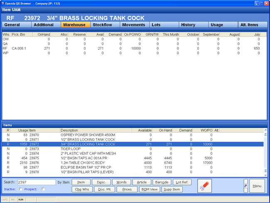Click the Usage column header in Items

pyautogui.click(x=20, y=130)
